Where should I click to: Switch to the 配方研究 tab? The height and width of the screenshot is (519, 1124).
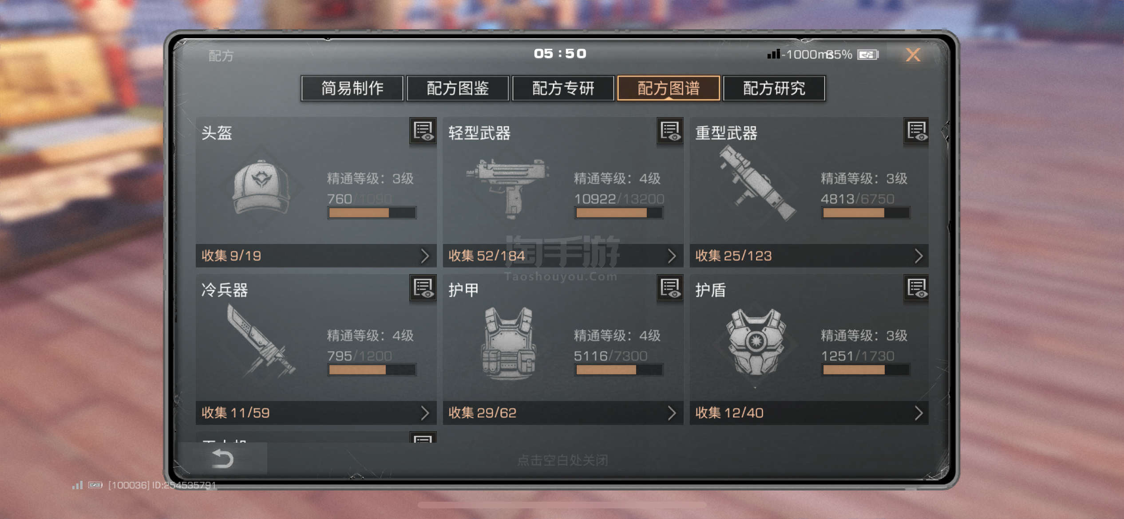click(774, 88)
